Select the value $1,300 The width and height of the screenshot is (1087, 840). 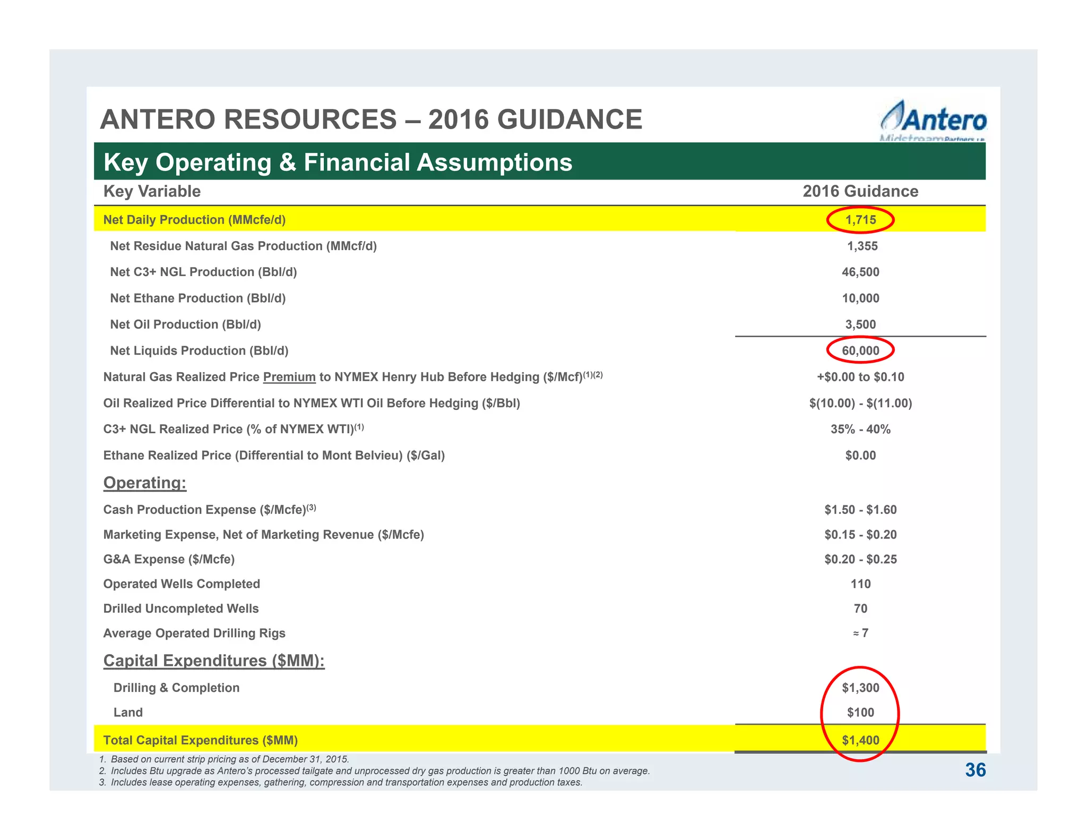click(x=860, y=688)
